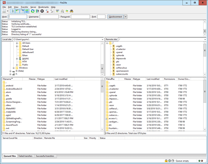The width and height of the screenshot is (208, 164).
Task: Toggle transfer queue display icon
Action: point(27,11)
